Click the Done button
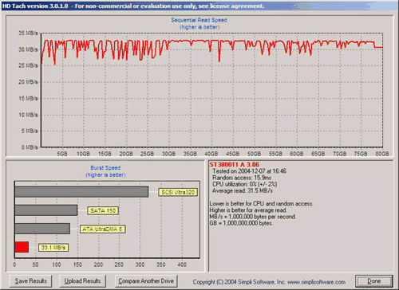The image size is (399, 290). [x=373, y=281]
